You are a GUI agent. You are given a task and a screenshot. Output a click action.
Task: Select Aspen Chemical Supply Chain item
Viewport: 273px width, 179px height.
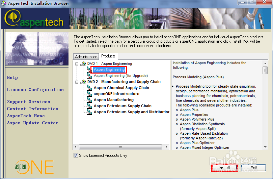(121, 88)
